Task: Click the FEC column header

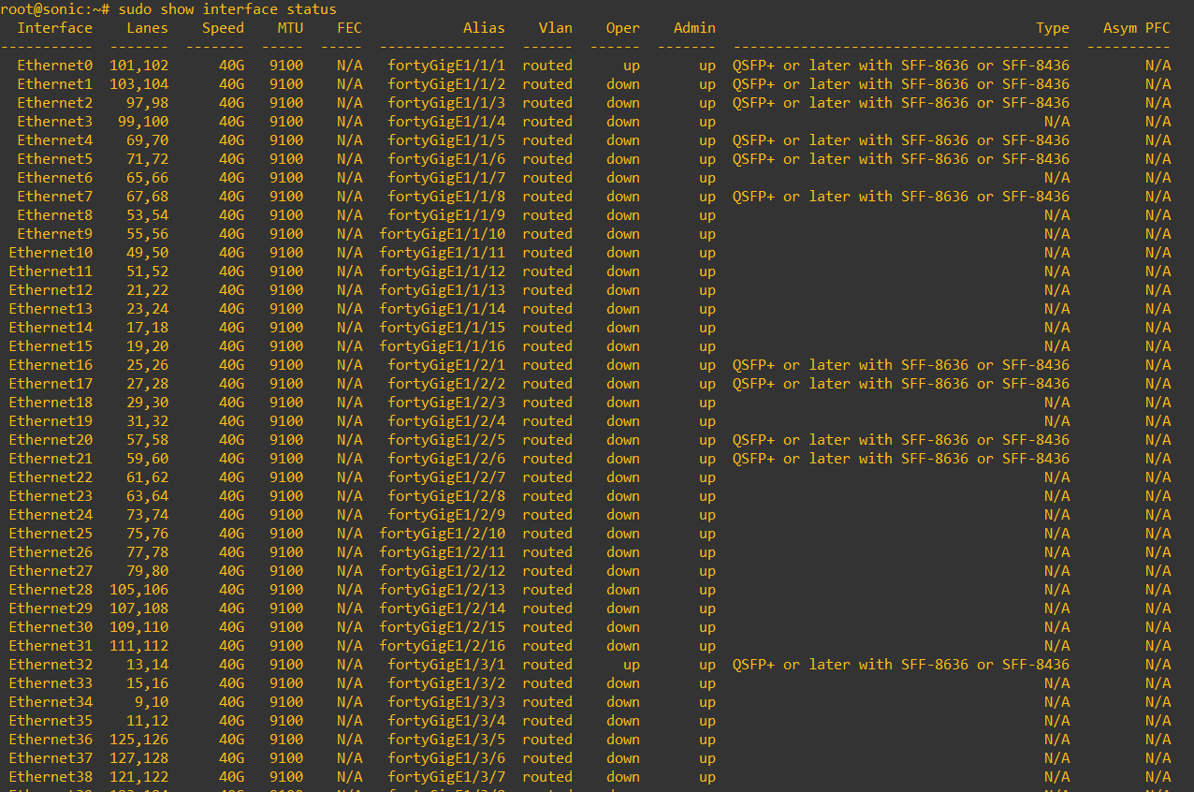Action: (x=349, y=27)
